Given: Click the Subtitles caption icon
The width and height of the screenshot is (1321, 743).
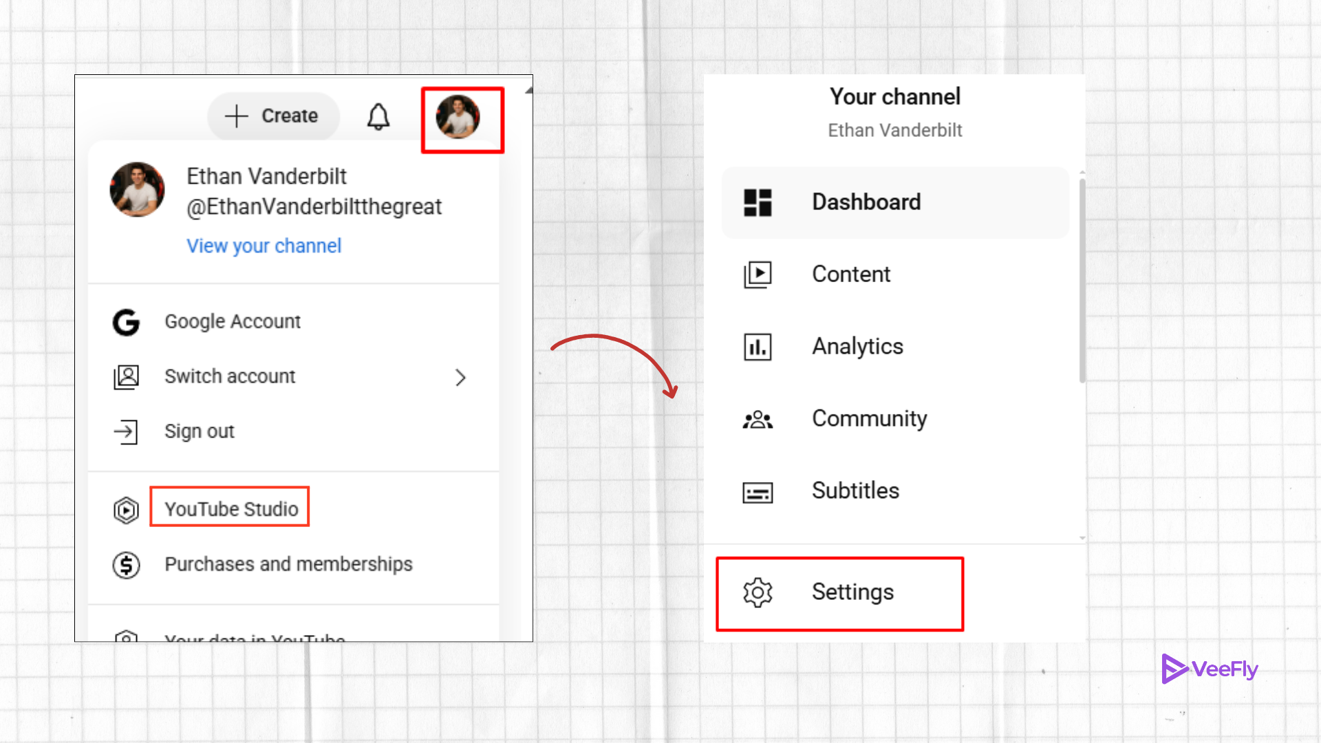Looking at the screenshot, I should pyautogui.click(x=758, y=492).
